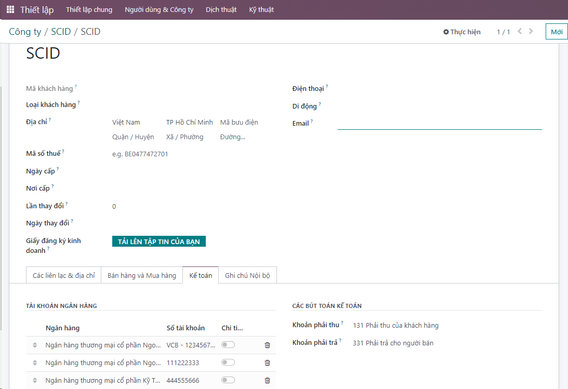The height and width of the screenshot is (389, 568).
Task: Click the Lần thay đổi value 0
Action: [114, 207]
